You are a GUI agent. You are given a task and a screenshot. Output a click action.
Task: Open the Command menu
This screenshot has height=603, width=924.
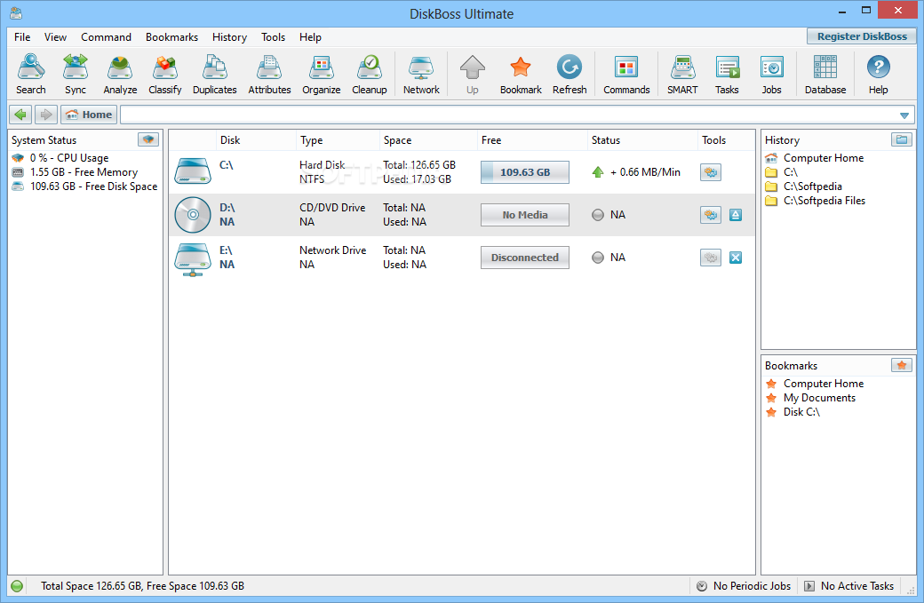tap(106, 37)
